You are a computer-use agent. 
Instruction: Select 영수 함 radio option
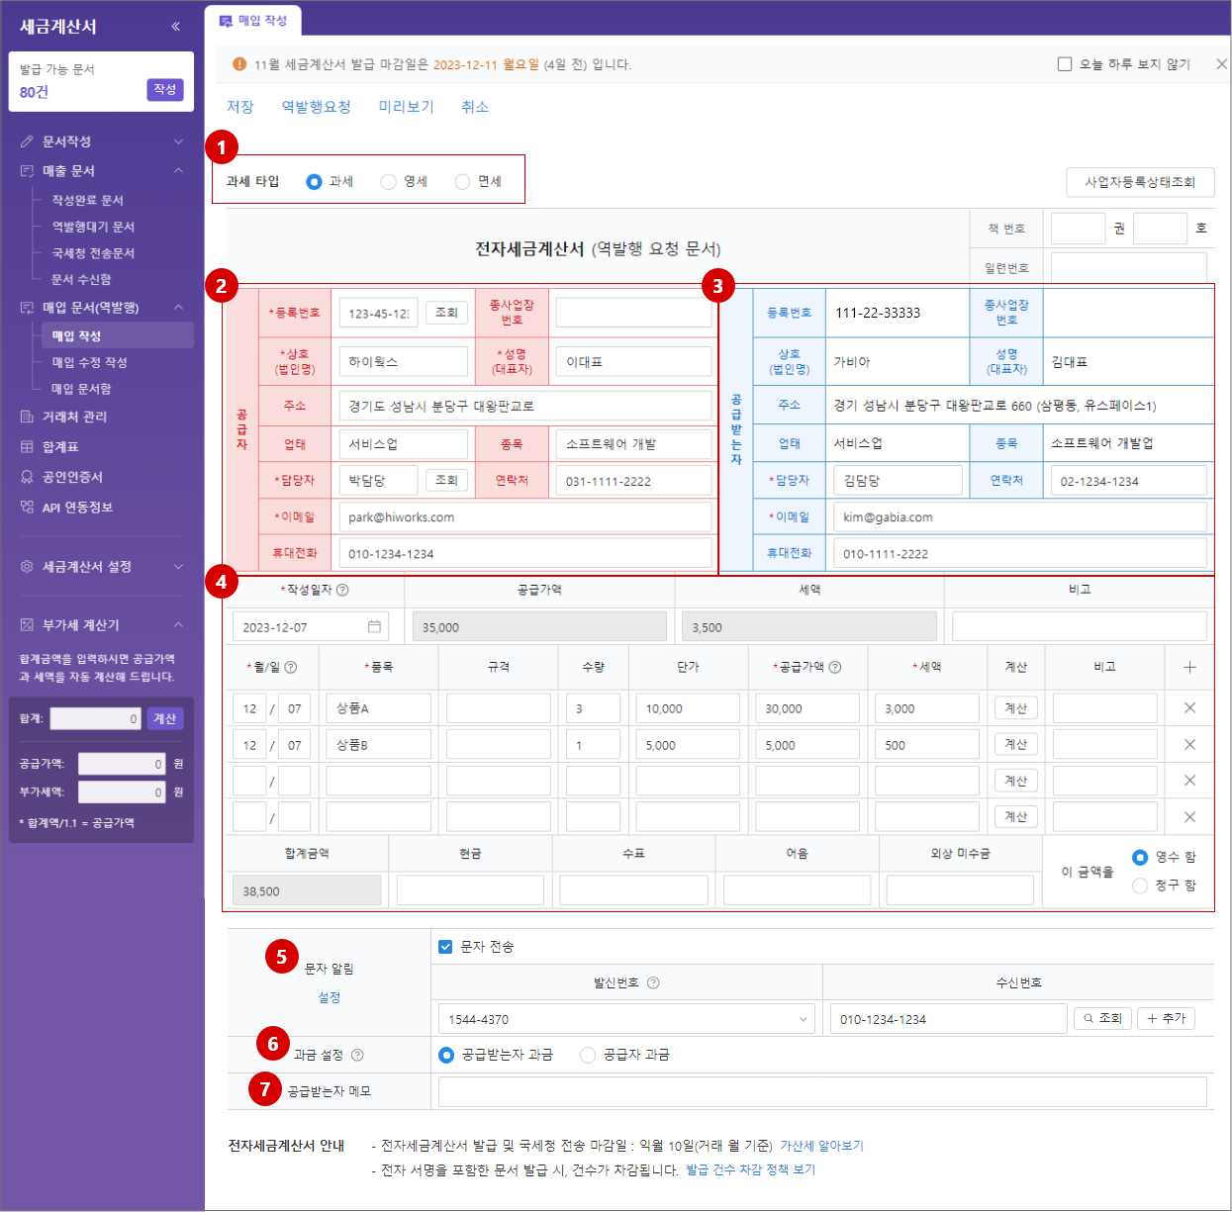pos(1140,857)
